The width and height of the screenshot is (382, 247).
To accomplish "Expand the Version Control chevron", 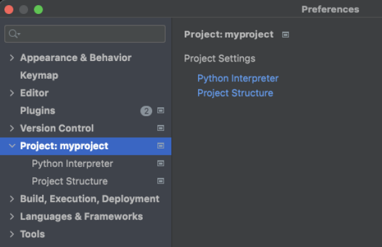I will point(11,128).
